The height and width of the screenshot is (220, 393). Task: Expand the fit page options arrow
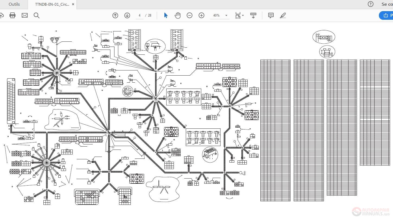(243, 15)
